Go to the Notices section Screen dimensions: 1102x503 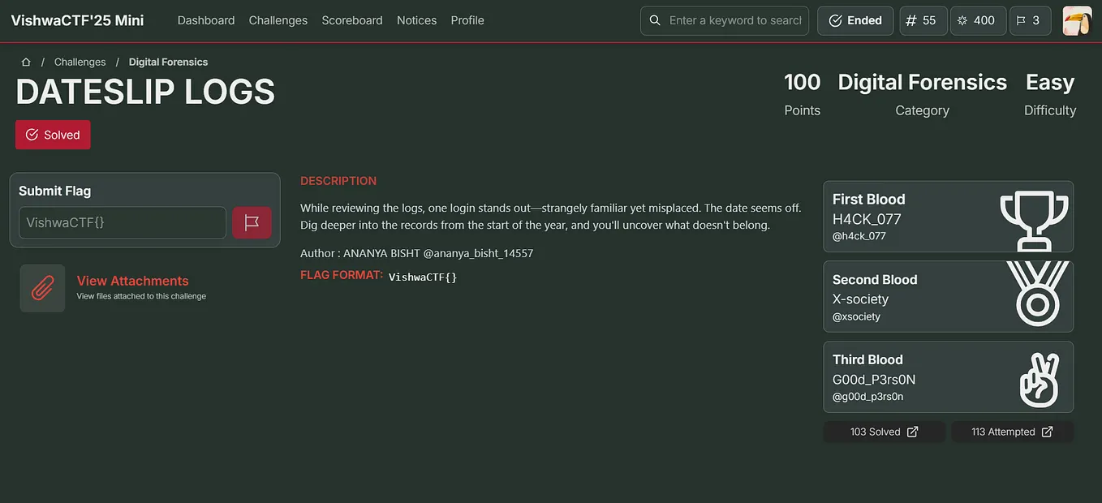coord(416,19)
